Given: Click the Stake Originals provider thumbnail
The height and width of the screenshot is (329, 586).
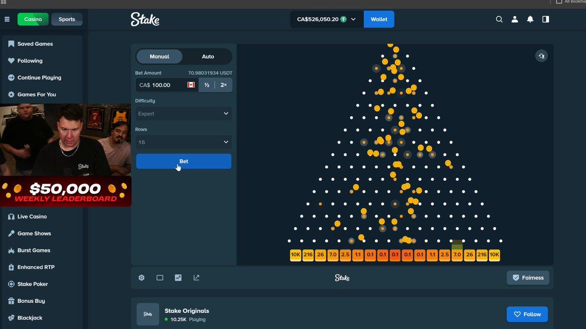Looking at the screenshot, I should pyautogui.click(x=147, y=314).
